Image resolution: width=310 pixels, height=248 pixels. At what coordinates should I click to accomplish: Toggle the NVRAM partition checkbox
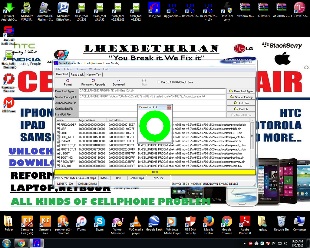coord(58,141)
